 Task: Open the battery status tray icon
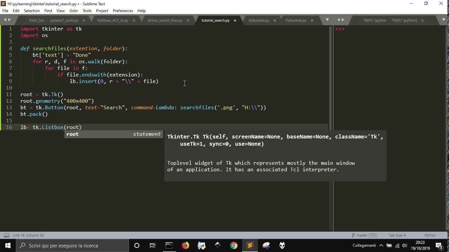tap(389, 245)
